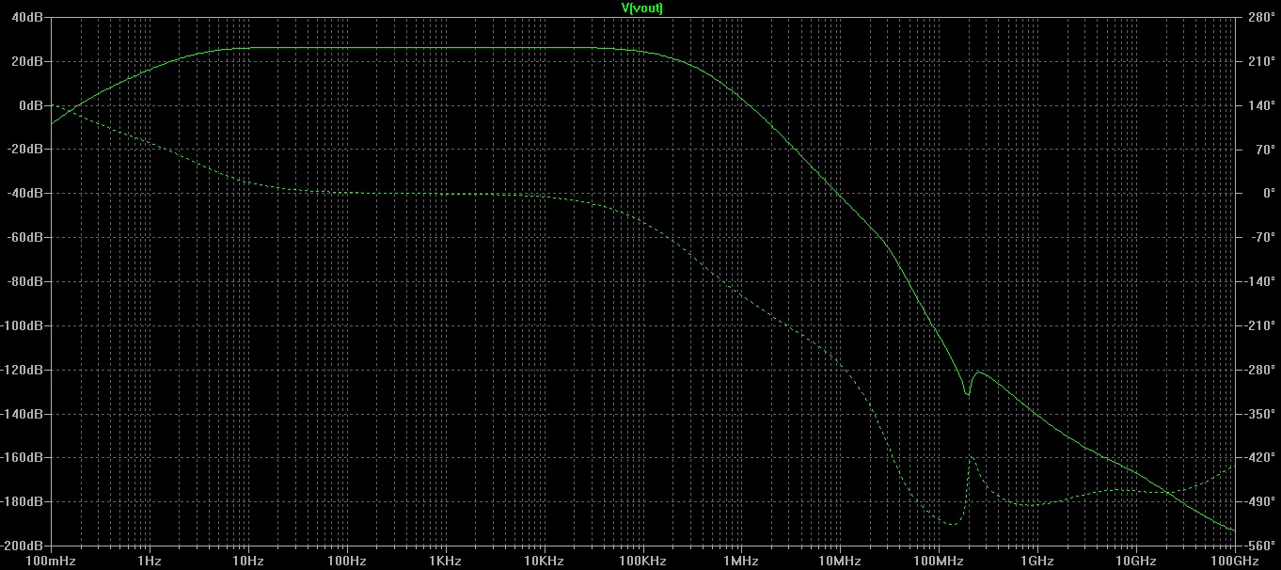Viewport: 1281px width, 570px height.
Task: Click the 10GHz frequency axis label
Action: point(1135,561)
